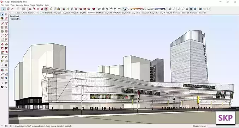Viewport: 239px width, 128px height.
Task: Select the Line pencil tool in top toolbar
Action: click(x=12, y=9)
